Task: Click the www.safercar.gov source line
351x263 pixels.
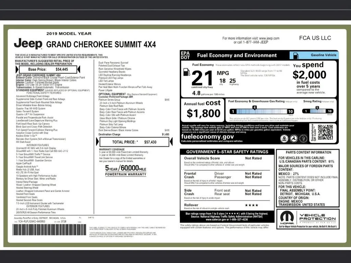Action: [227, 219]
